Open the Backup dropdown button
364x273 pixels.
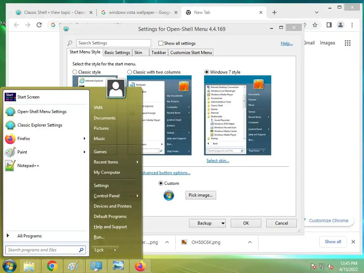(207, 223)
